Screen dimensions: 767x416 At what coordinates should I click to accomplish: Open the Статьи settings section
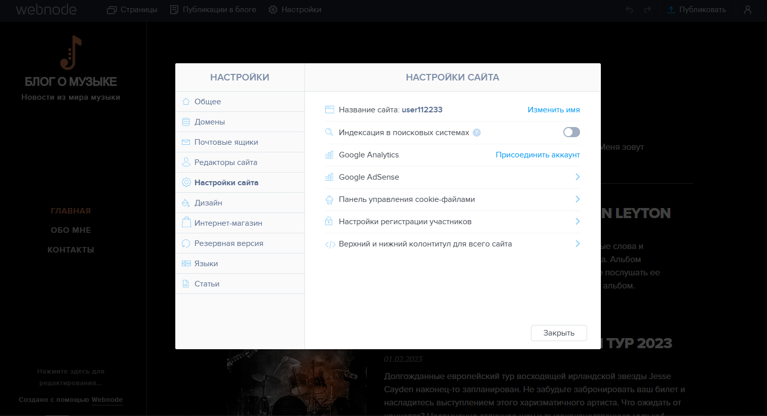click(207, 284)
